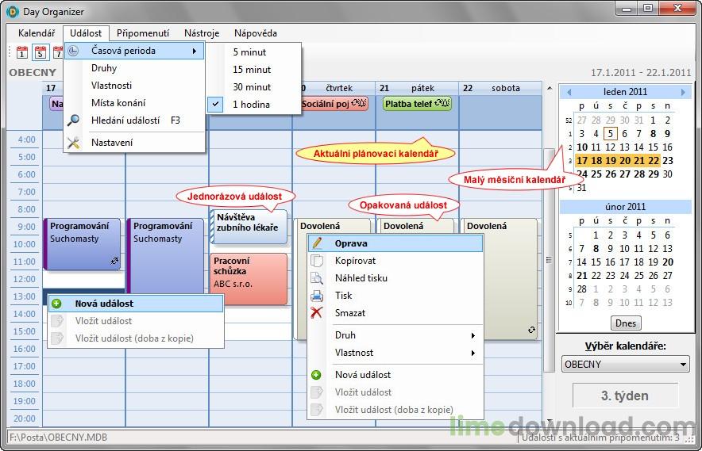This screenshot has height=451, width=702.
Task: Click the printer icon beside Tisk
Action: point(317,296)
